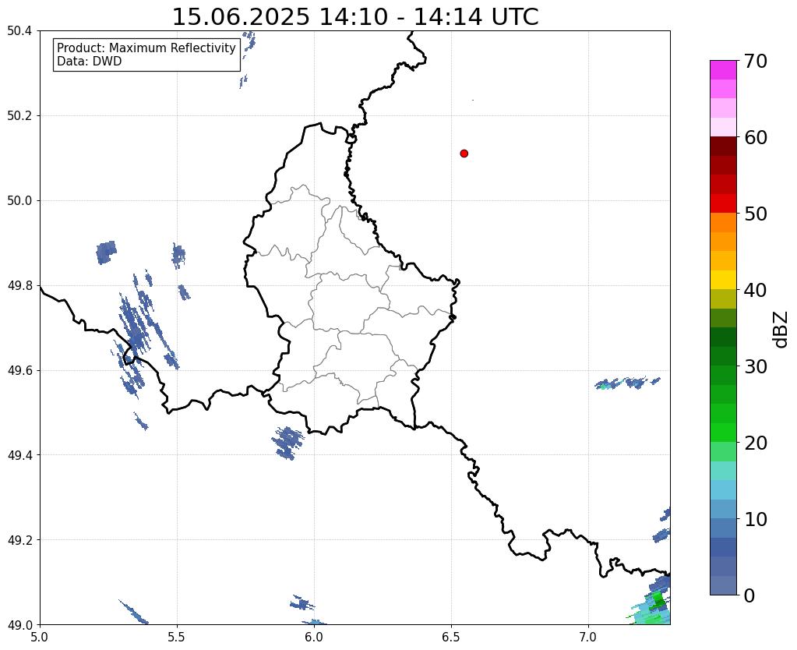
Task: Click the light blue colorbar swatch near 13 dBZ
Action: point(723,489)
